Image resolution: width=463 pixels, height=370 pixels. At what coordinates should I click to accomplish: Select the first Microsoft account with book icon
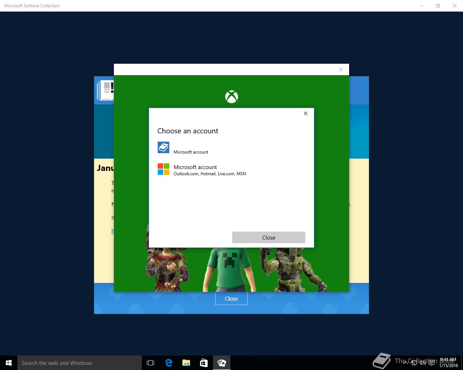pos(231,147)
